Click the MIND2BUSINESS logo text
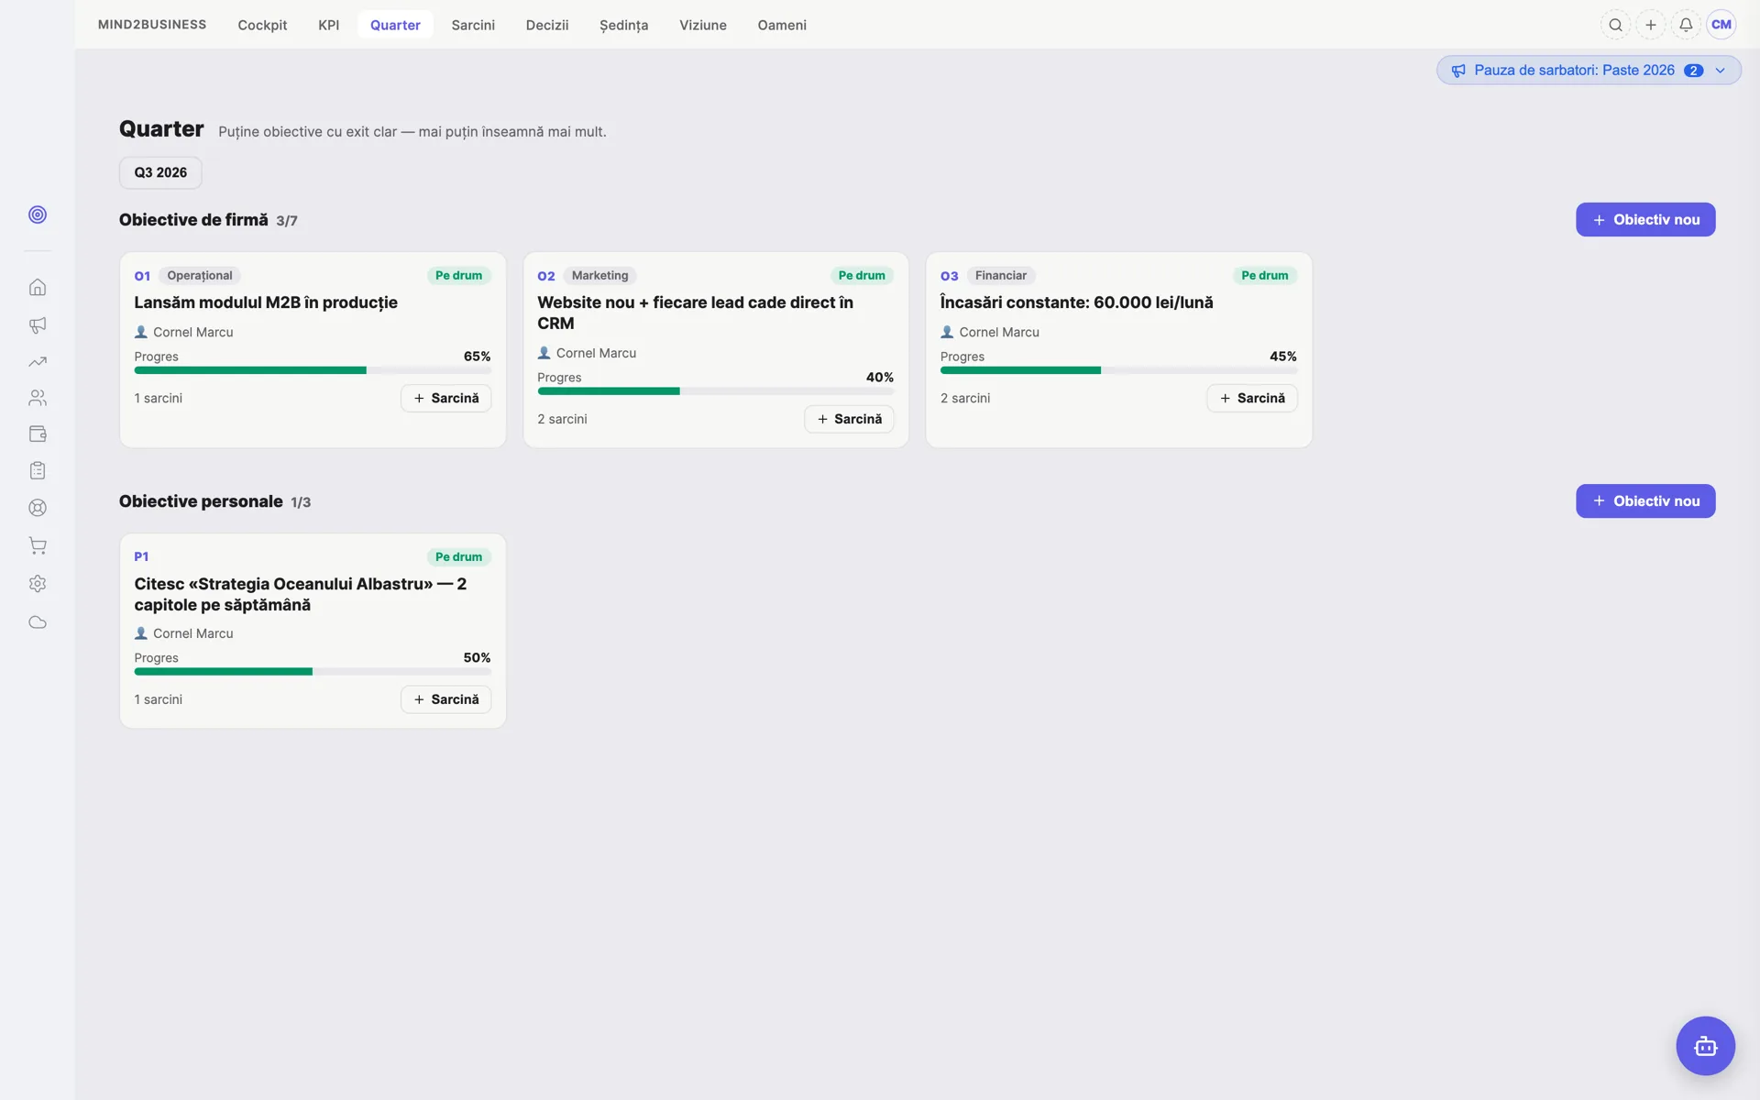Viewport: 1760px width, 1100px height. tap(152, 25)
